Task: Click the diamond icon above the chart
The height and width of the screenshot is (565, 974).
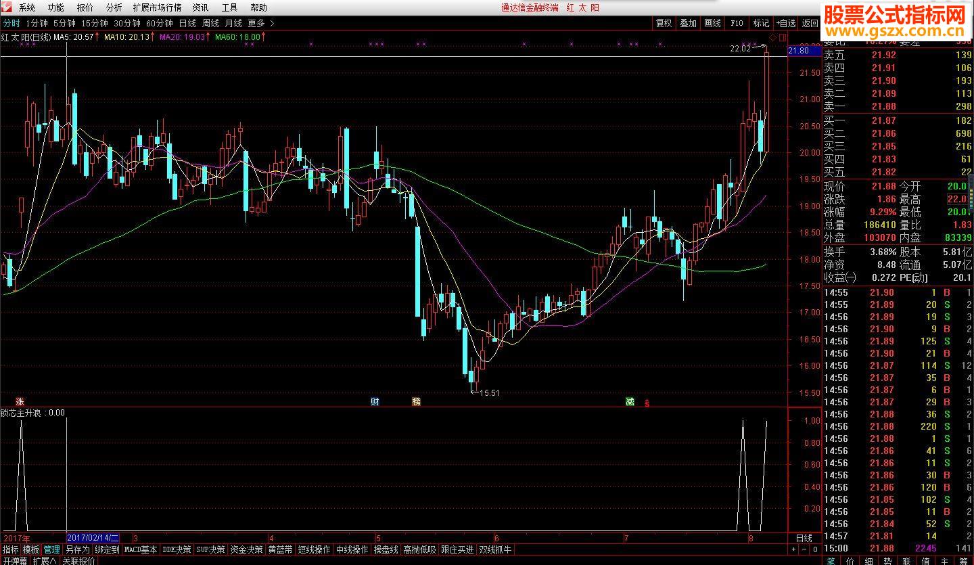Action: click(x=772, y=37)
